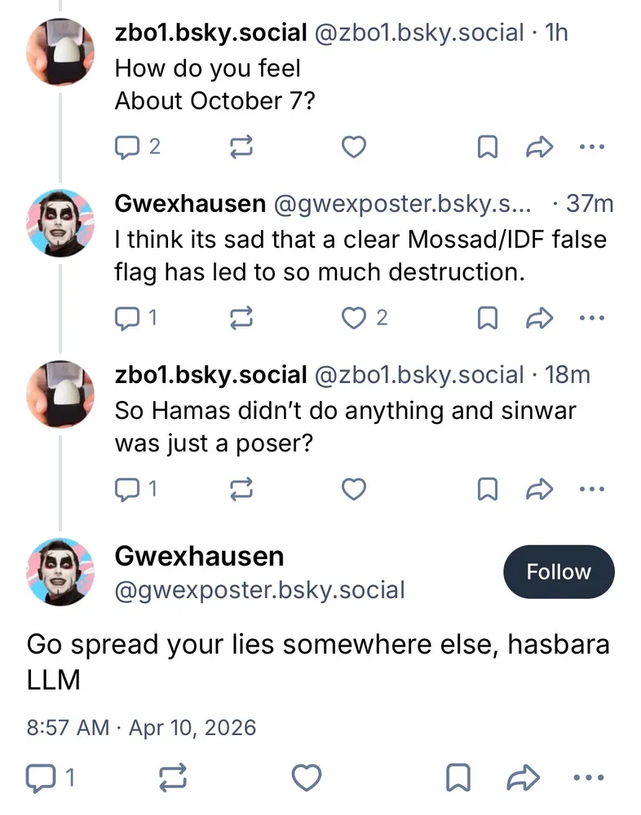This screenshot has width=641, height=815.
Task: Follow the Gwexhausen account
Action: coord(558,572)
